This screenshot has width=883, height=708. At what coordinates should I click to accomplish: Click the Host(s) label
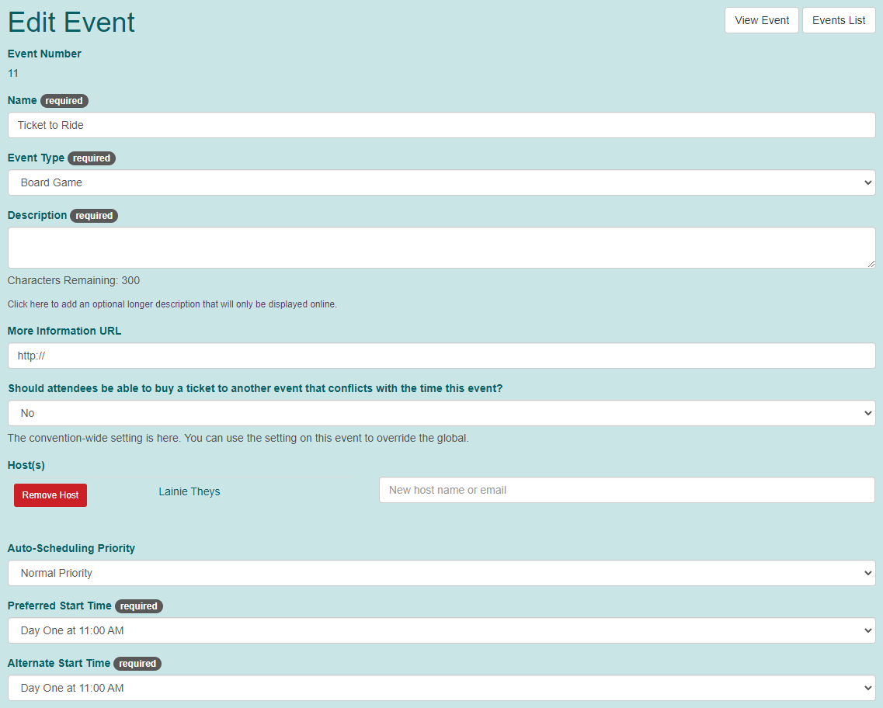[x=26, y=465]
